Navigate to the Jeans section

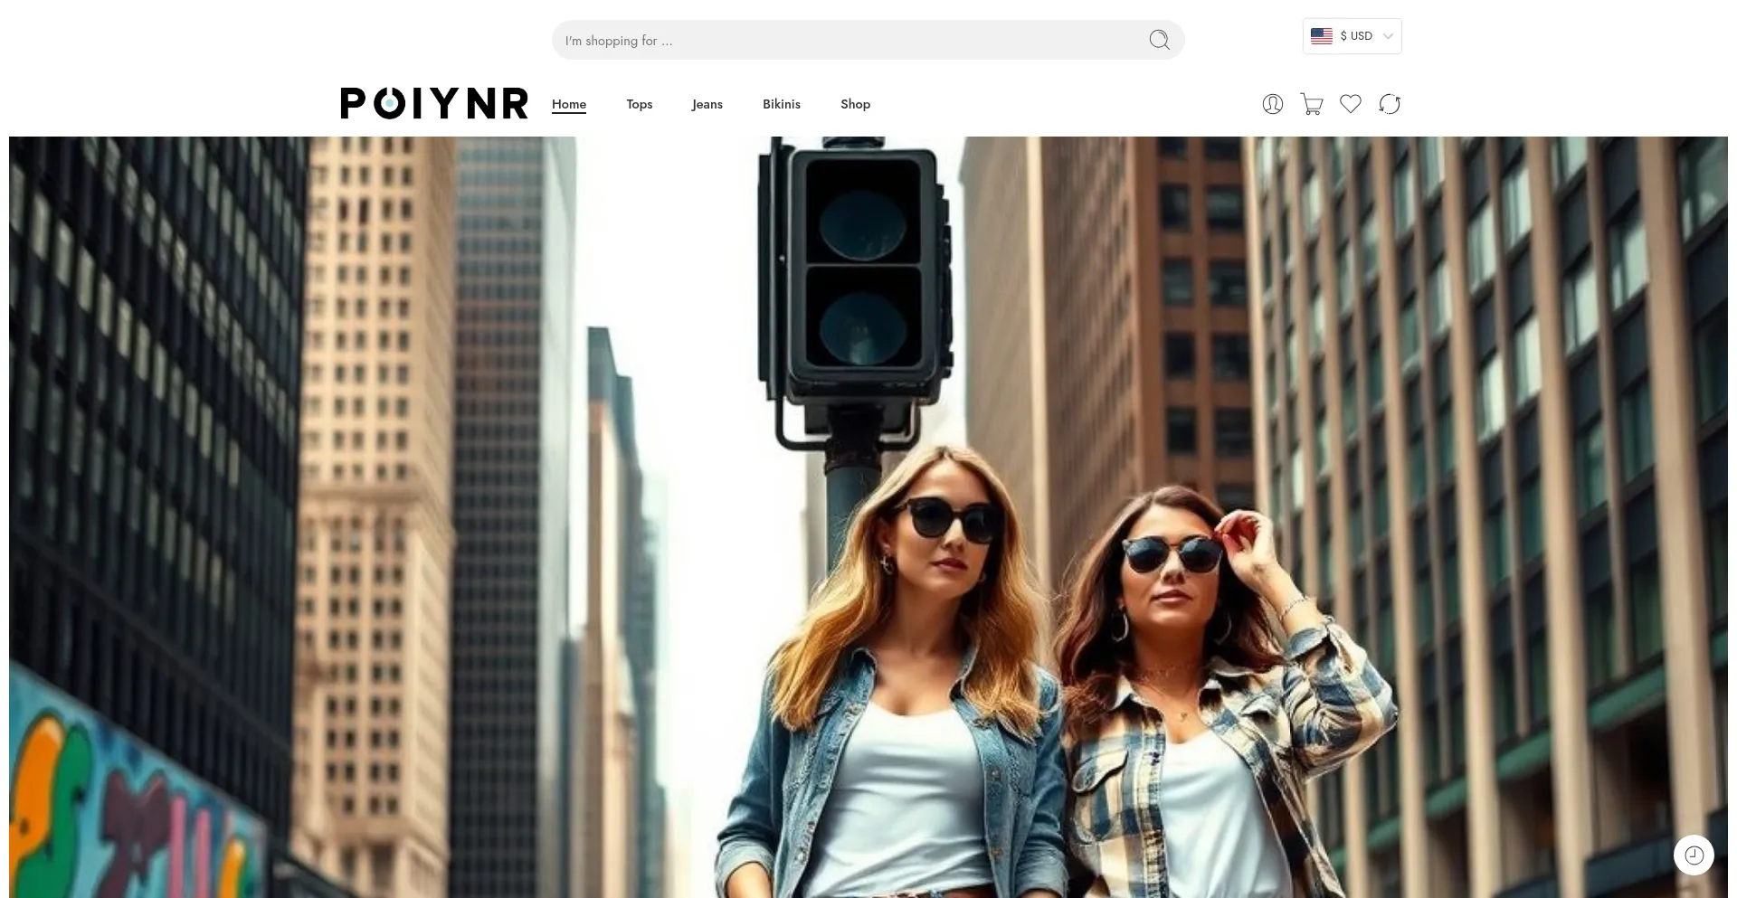(707, 104)
